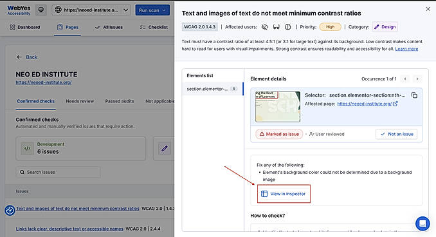
Task: Click the pencil design category card icon
Action: coord(165,148)
